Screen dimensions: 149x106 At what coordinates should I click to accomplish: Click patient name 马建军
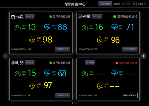pyautogui.click(x=84, y=16)
